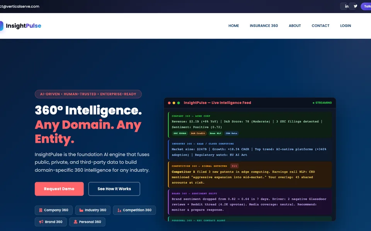Click the 91% signal badge
Image resolution: width=371 pixels, height=231 pixels.
(234, 166)
